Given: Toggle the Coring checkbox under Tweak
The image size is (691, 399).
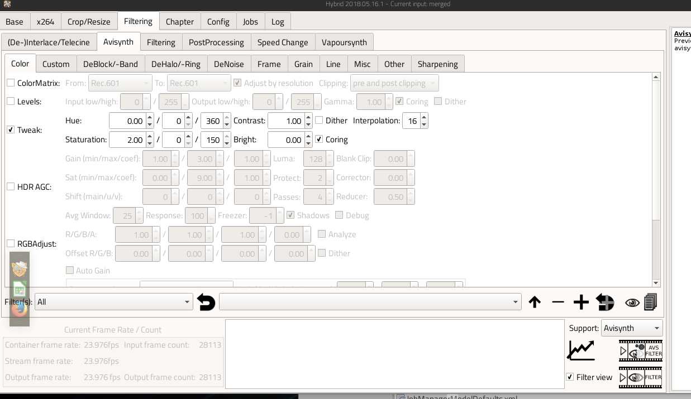Looking at the screenshot, I should click(319, 140).
